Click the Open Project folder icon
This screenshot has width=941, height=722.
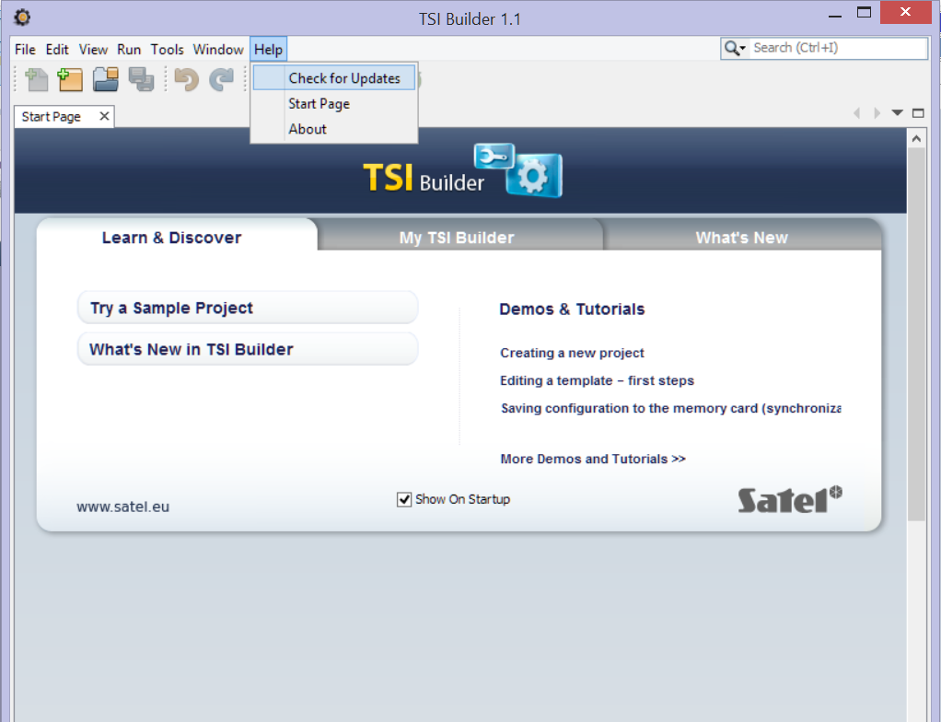coord(106,80)
